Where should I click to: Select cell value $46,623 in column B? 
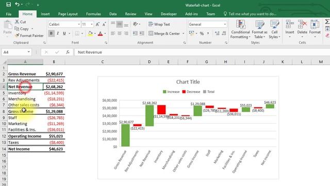point(54,149)
